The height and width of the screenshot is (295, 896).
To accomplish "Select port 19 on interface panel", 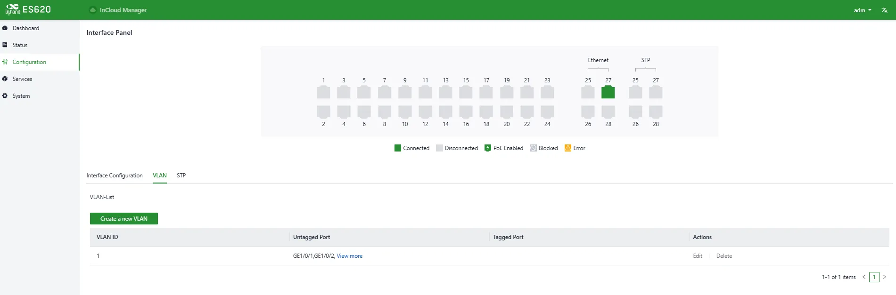I will point(507,92).
